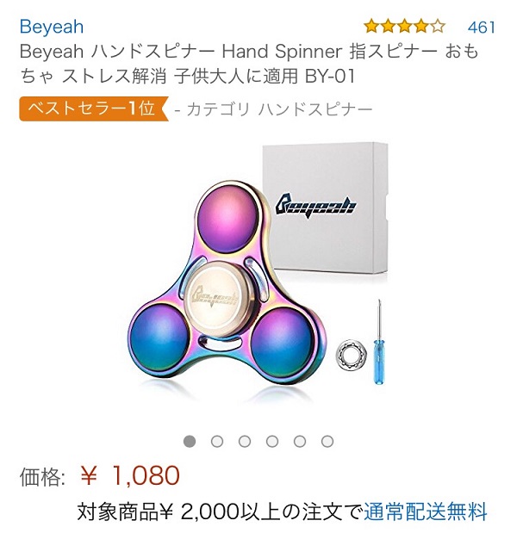Tap the Beyeah logo on the box
The width and height of the screenshot is (517, 533).
[x=315, y=205]
